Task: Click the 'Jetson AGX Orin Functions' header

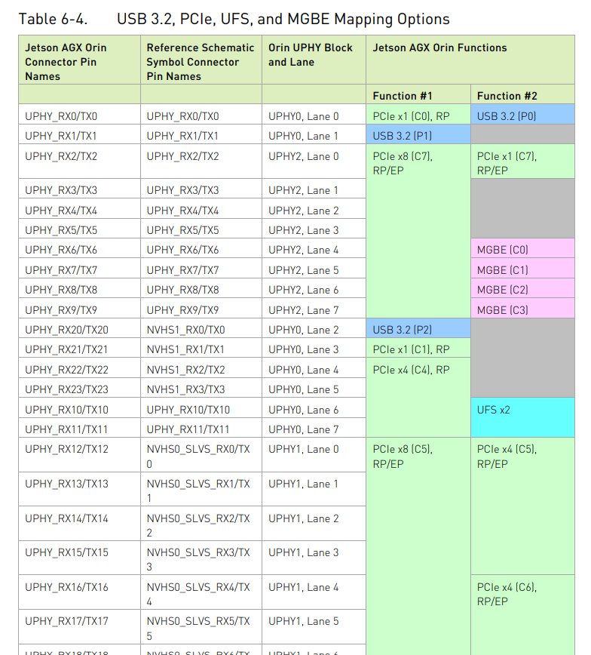Action: click(x=470, y=60)
